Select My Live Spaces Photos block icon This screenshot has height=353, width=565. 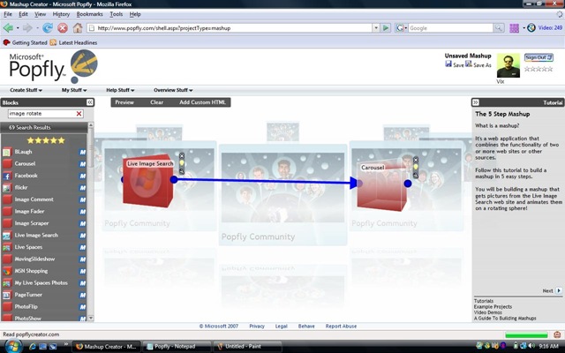tap(6, 282)
